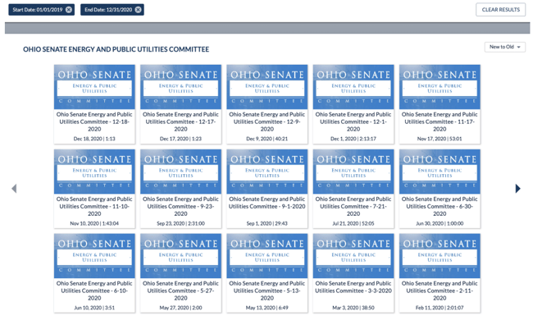Click title 'Utilities Committee - 2-11-2020'
The height and width of the screenshot is (316, 533).
click(x=440, y=294)
